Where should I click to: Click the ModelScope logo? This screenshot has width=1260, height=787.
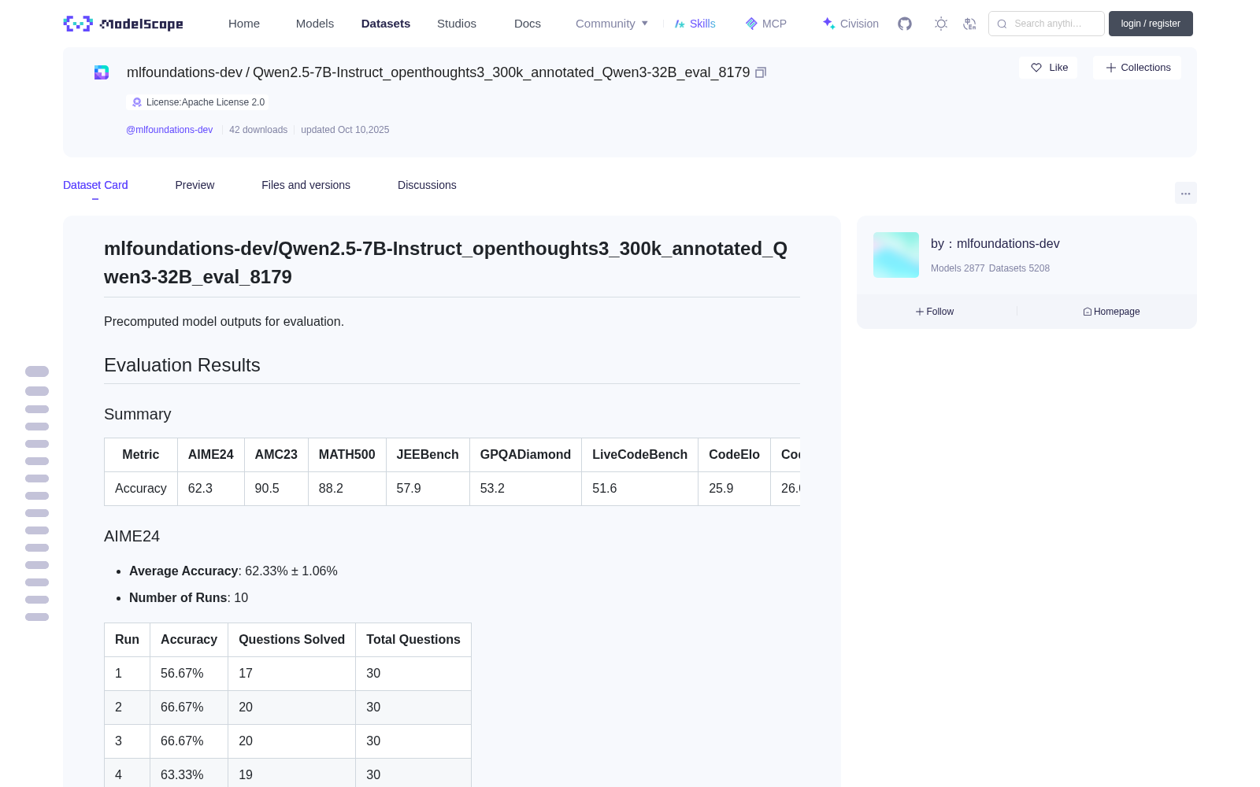[123, 24]
